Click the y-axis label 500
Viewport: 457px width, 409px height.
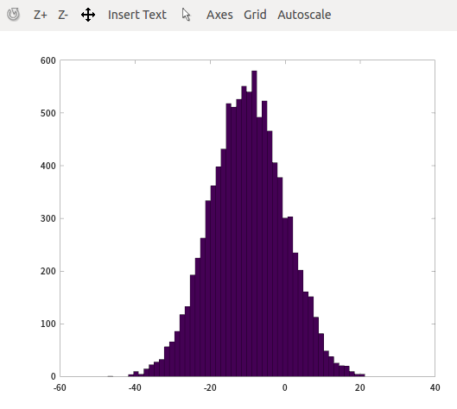tap(48, 113)
